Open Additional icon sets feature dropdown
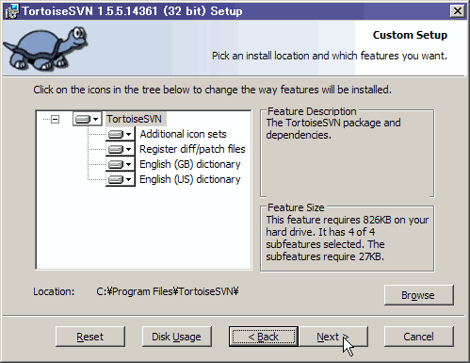Image resolution: width=470 pixels, height=363 pixels. (x=121, y=134)
